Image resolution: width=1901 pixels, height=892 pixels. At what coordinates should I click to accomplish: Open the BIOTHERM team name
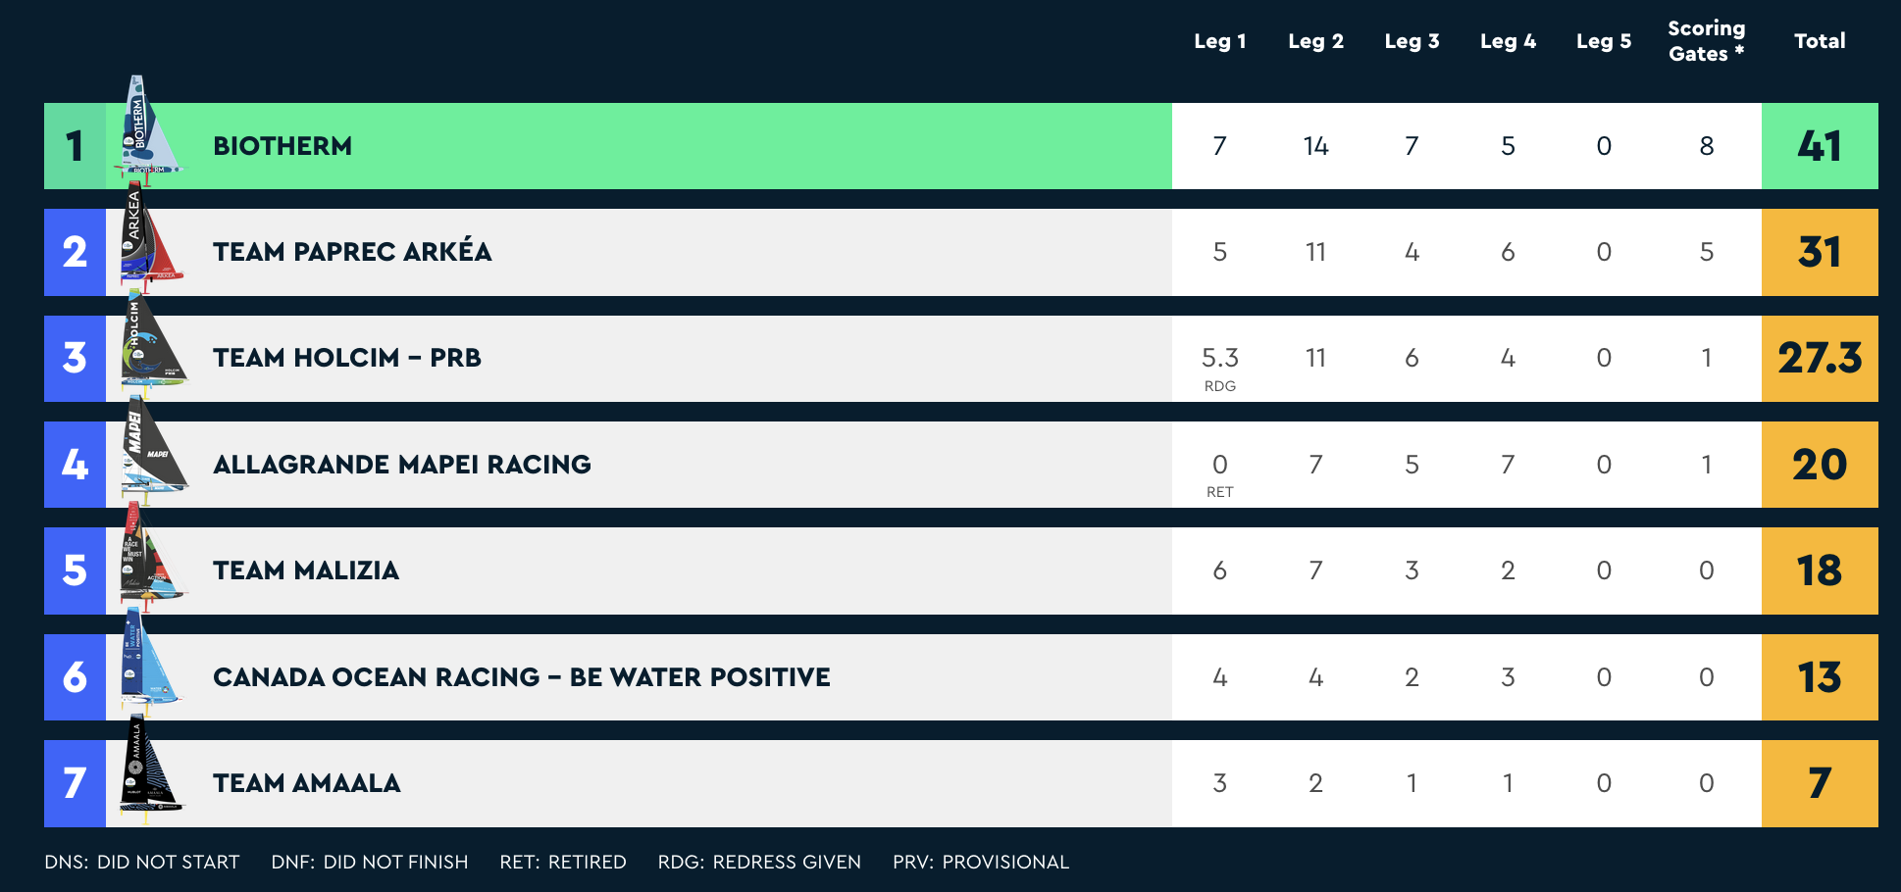(283, 146)
